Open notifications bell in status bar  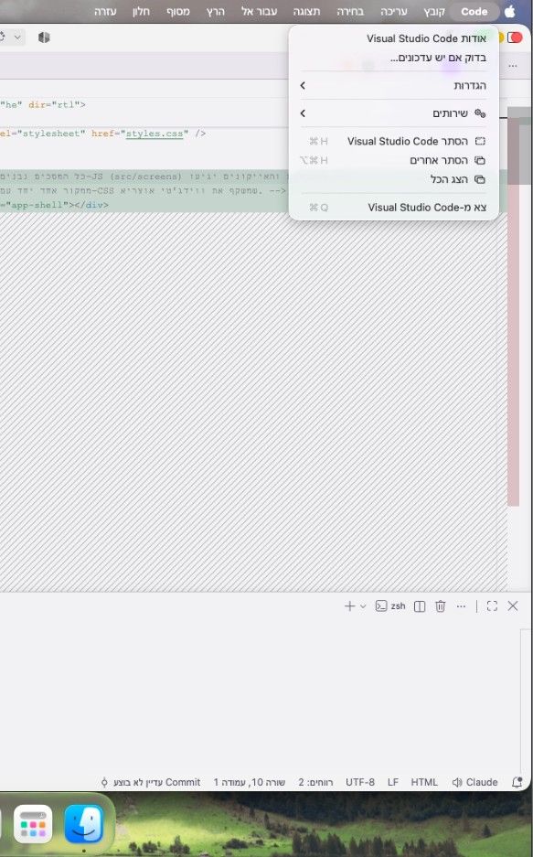click(x=517, y=782)
